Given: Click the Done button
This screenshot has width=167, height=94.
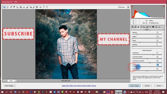Looking at the screenshot, I should 159,86.
